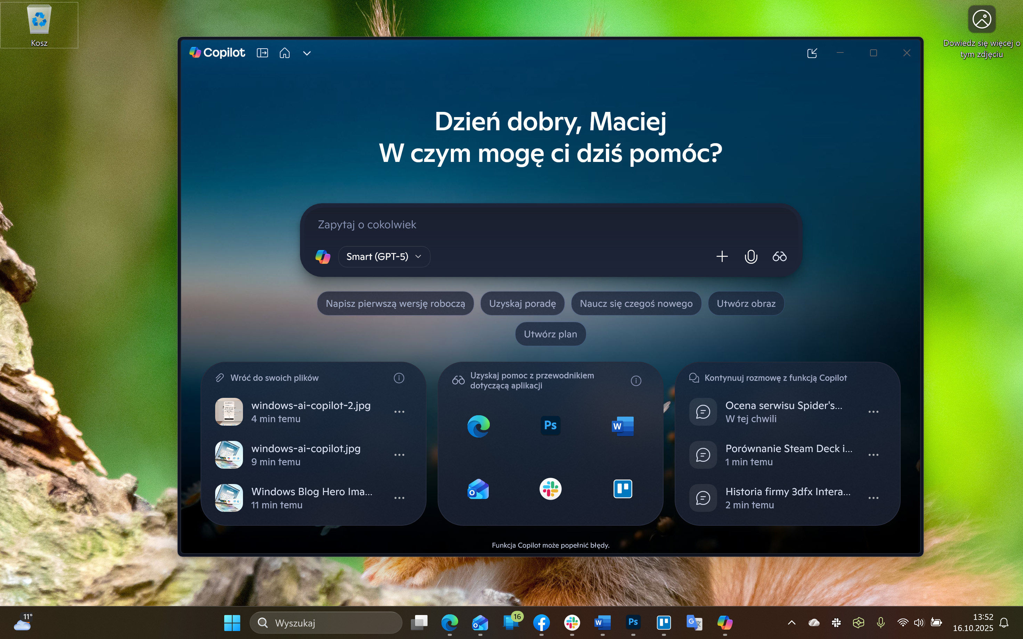1023x639 pixels.
Task: Click the pop-out compact view icon
Action: tap(812, 53)
